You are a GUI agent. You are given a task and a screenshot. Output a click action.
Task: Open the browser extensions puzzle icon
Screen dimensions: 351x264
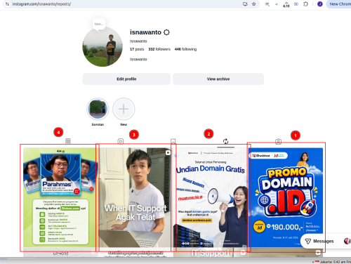(x=305, y=4)
